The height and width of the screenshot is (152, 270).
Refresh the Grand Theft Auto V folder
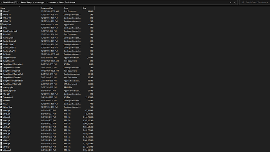click(x=235, y=2)
